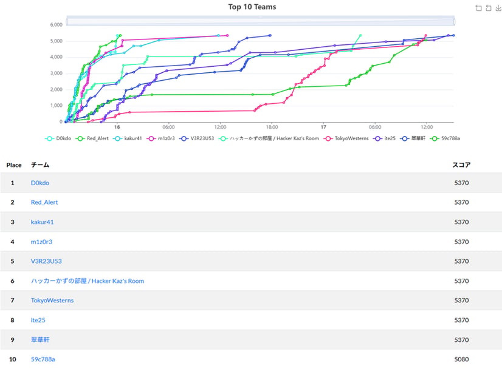Click the 16 date label on x-axis
The width and height of the screenshot is (502, 368).
pos(117,127)
